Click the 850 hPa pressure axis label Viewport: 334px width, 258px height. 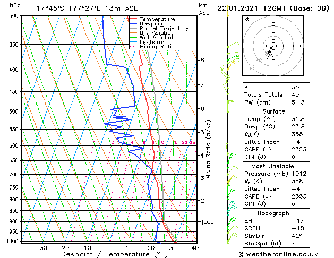pyautogui.click(x=14, y=211)
